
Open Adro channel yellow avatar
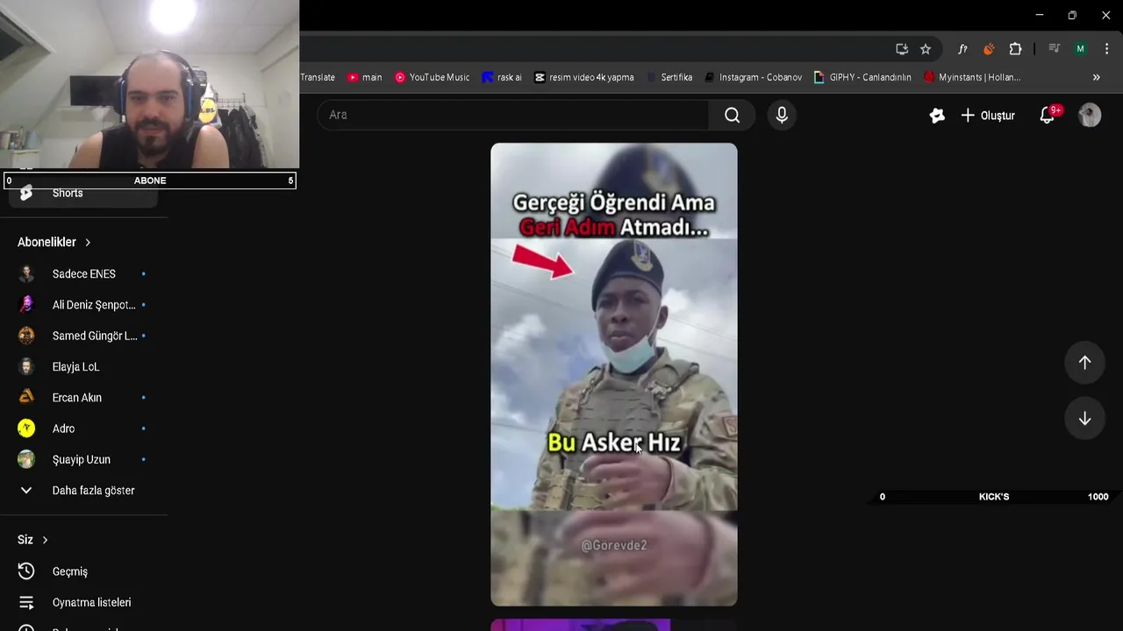[x=26, y=429]
